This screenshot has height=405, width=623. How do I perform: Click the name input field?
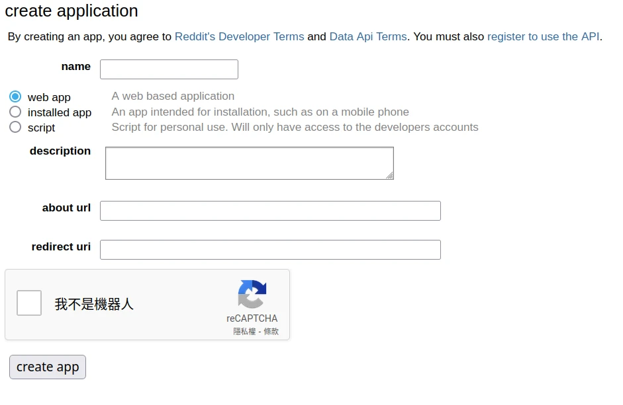tap(169, 69)
